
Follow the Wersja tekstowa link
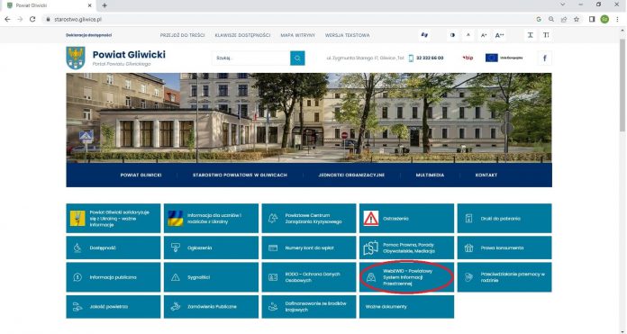[x=348, y=35]
